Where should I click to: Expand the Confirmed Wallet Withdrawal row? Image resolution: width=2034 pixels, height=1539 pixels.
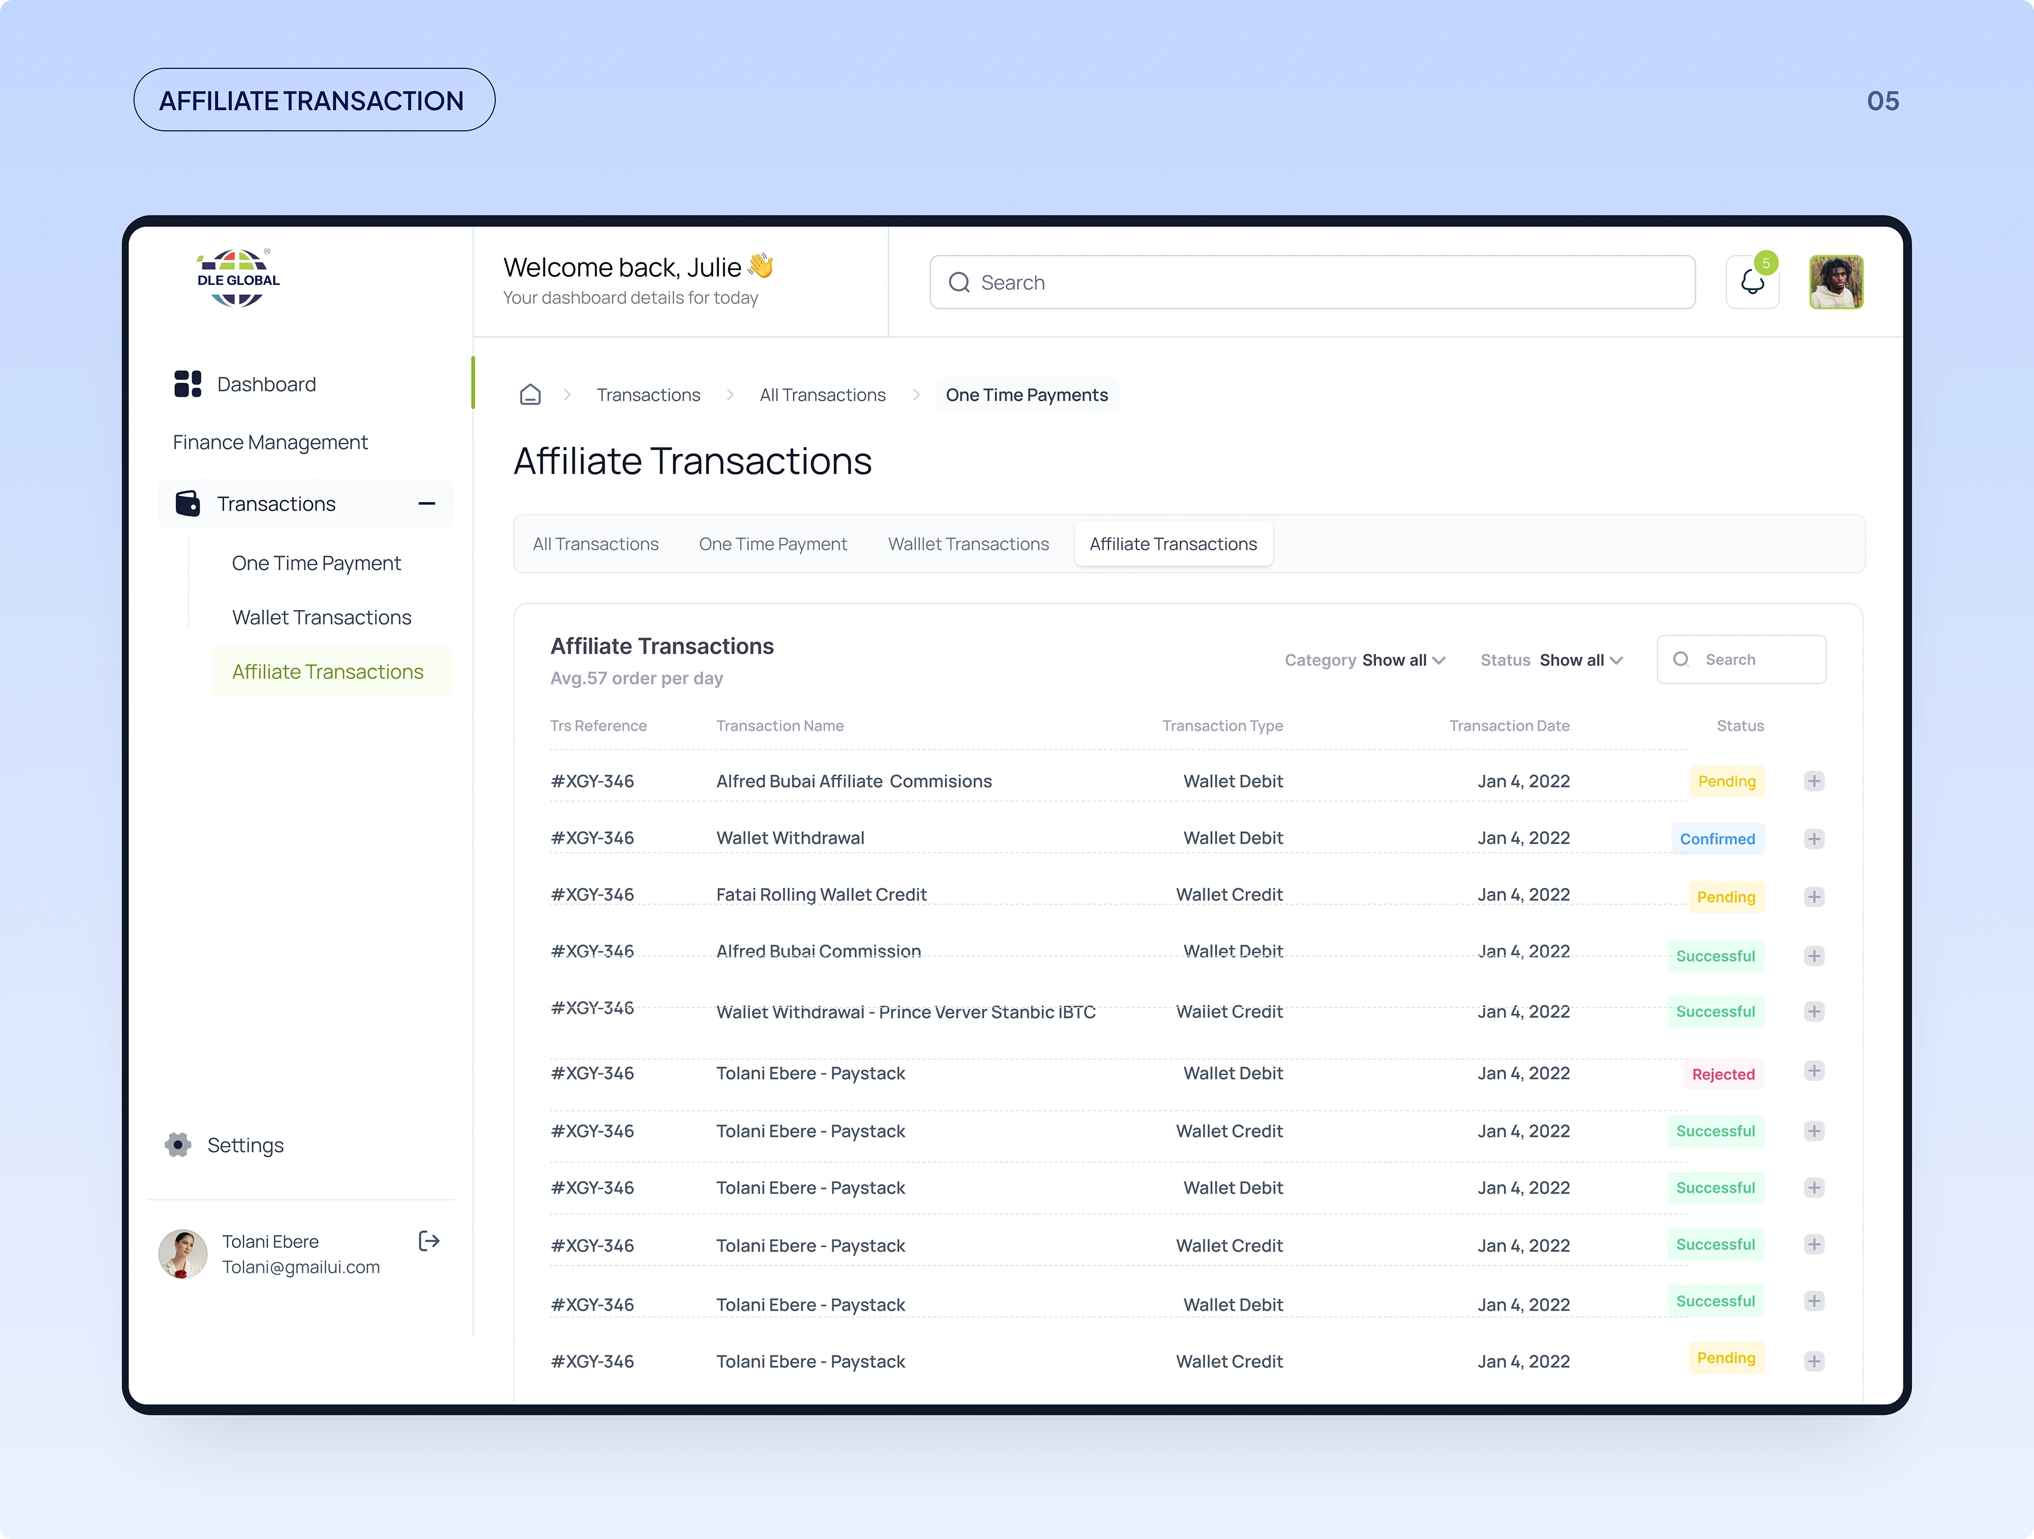(1813, 838)
